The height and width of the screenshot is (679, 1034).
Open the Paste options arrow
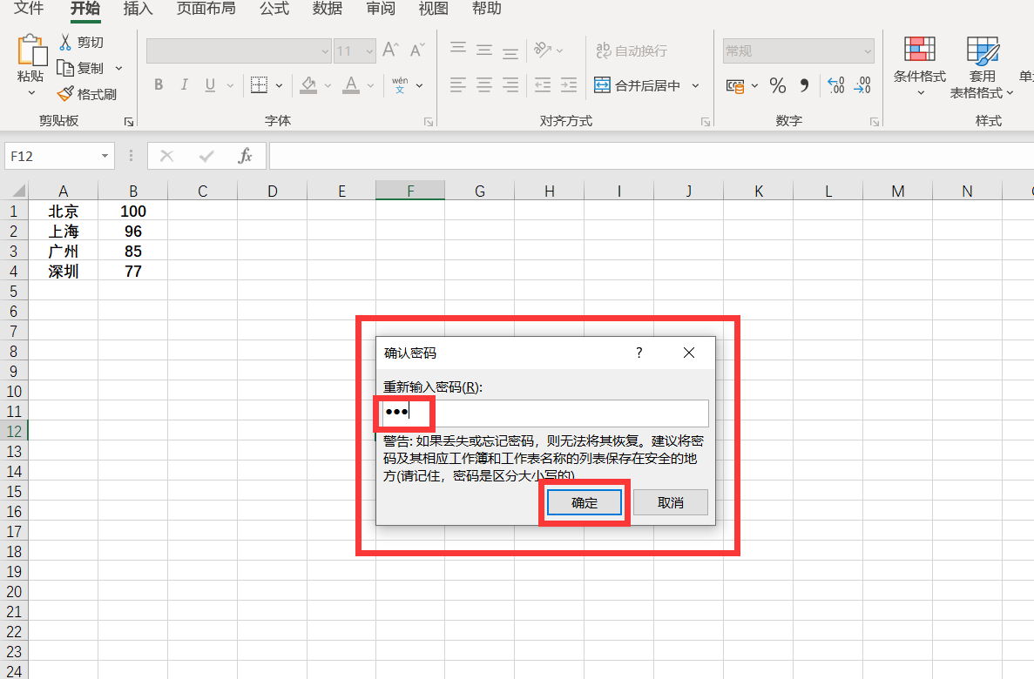(x=31, y=93)
